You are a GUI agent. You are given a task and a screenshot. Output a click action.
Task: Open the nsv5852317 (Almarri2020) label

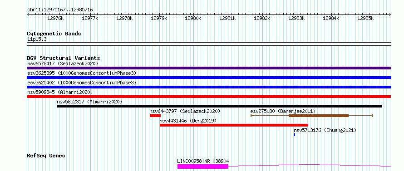pyautogui.click(x=89, y=102)
